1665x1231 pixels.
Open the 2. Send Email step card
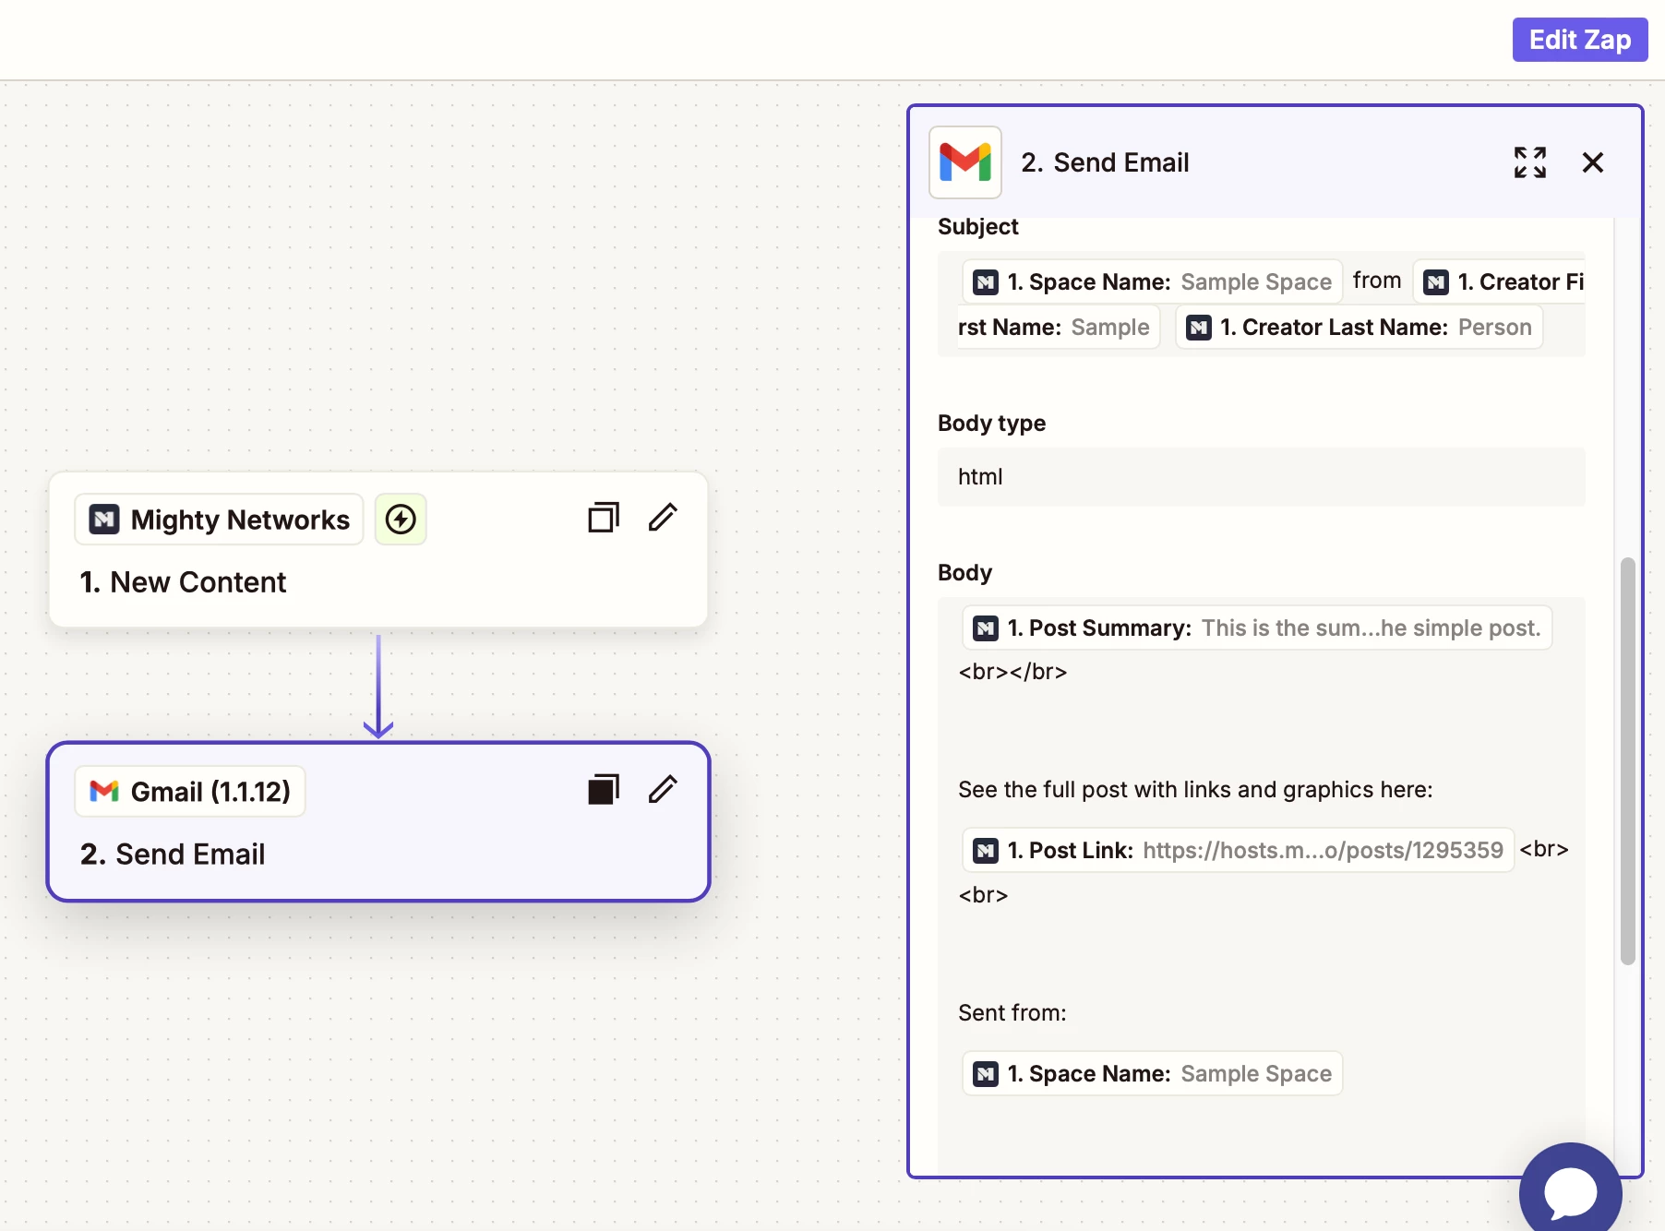[x=378, y=822]
